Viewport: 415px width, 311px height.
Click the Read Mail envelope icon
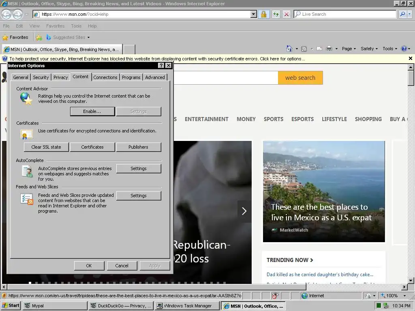(319, 49)
